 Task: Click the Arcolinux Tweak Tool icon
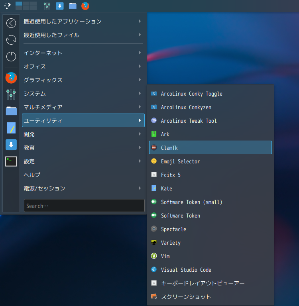154,120
